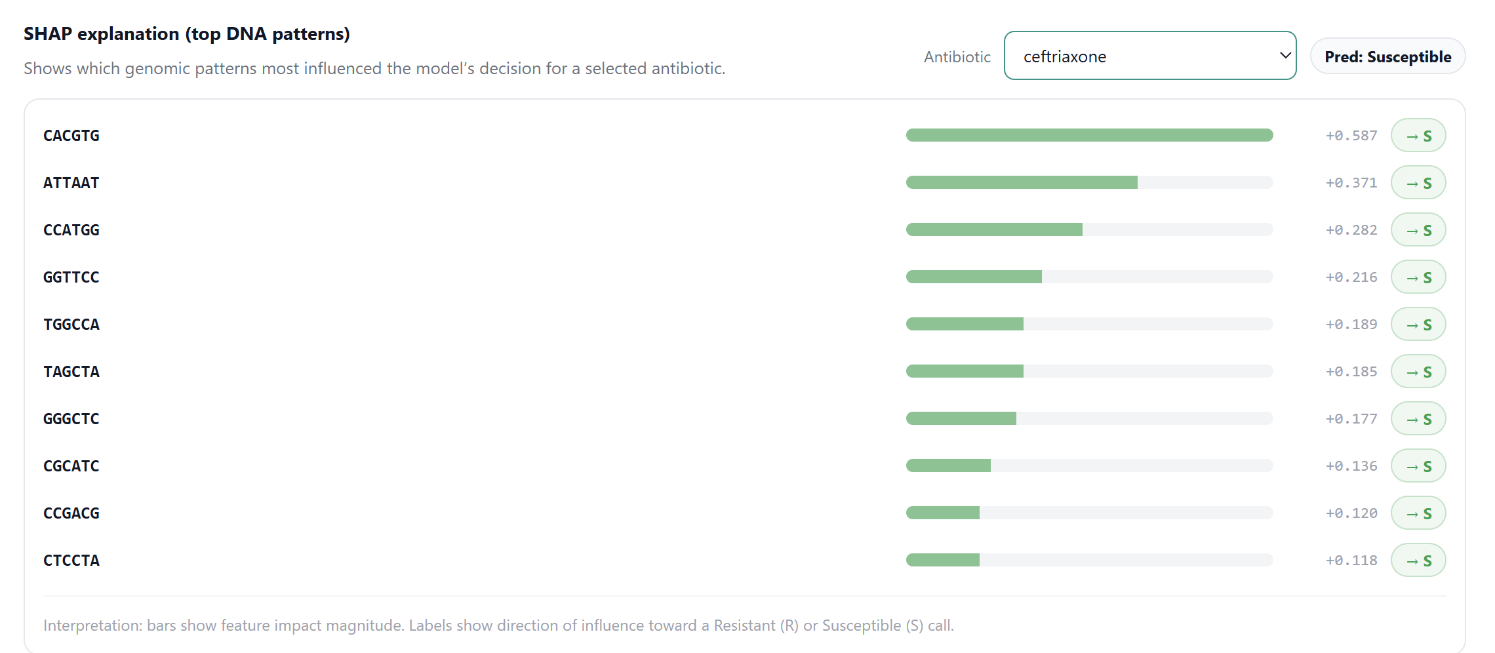Click the →S badge for CGCATC
The height and width of the screenshot is (653, 1495).
point(1418,466)
